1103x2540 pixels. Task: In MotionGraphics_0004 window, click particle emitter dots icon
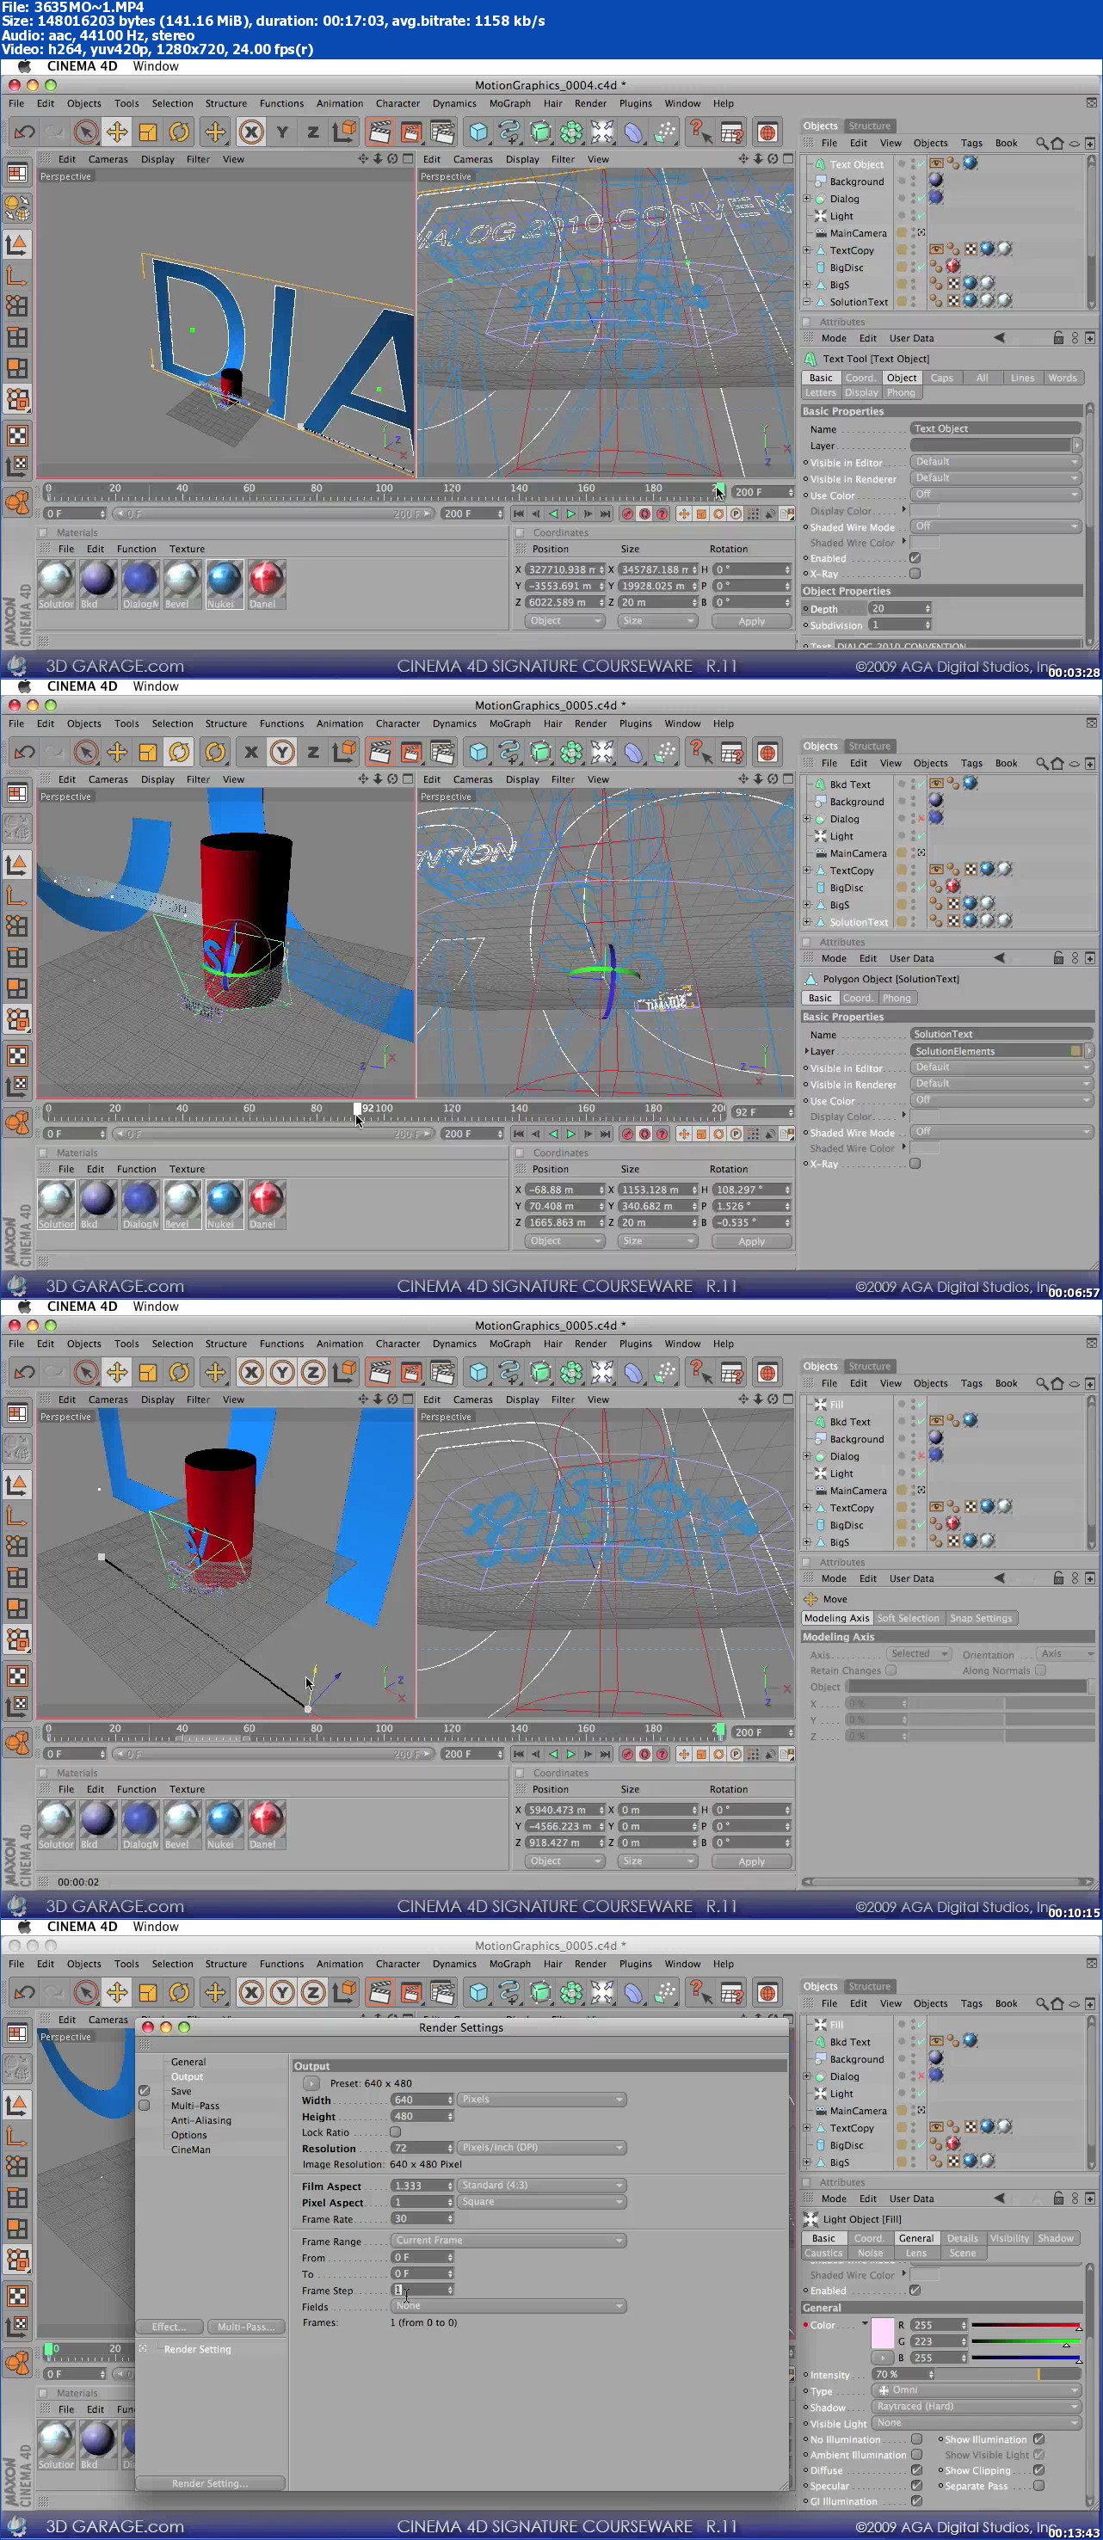[x=665, y=132]
